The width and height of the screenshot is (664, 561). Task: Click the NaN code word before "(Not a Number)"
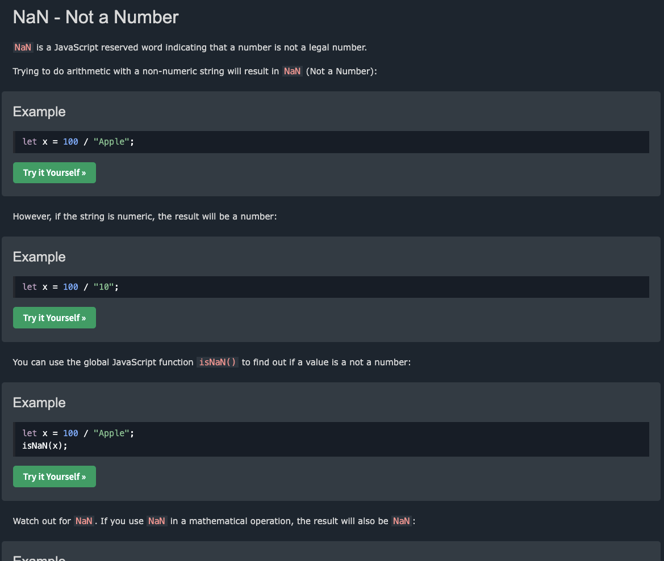point(292,71)
